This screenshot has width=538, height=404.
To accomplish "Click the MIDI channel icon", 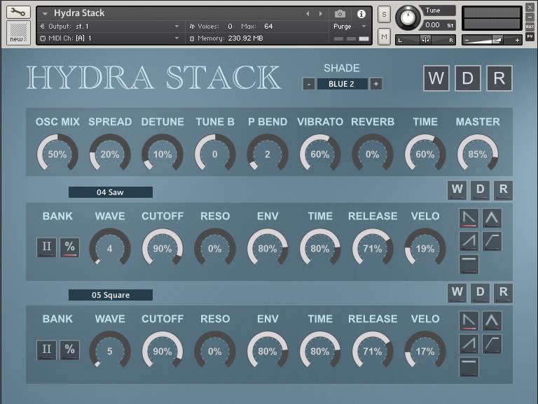I will click(43, 38).
